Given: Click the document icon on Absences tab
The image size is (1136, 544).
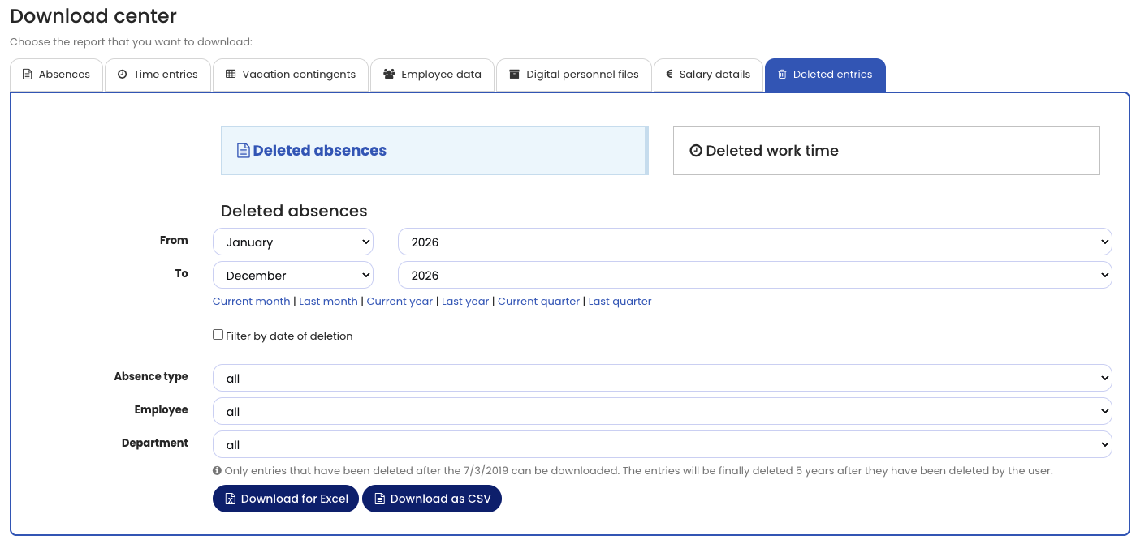Looking at the screenshot, I should [x=27, y=75].
